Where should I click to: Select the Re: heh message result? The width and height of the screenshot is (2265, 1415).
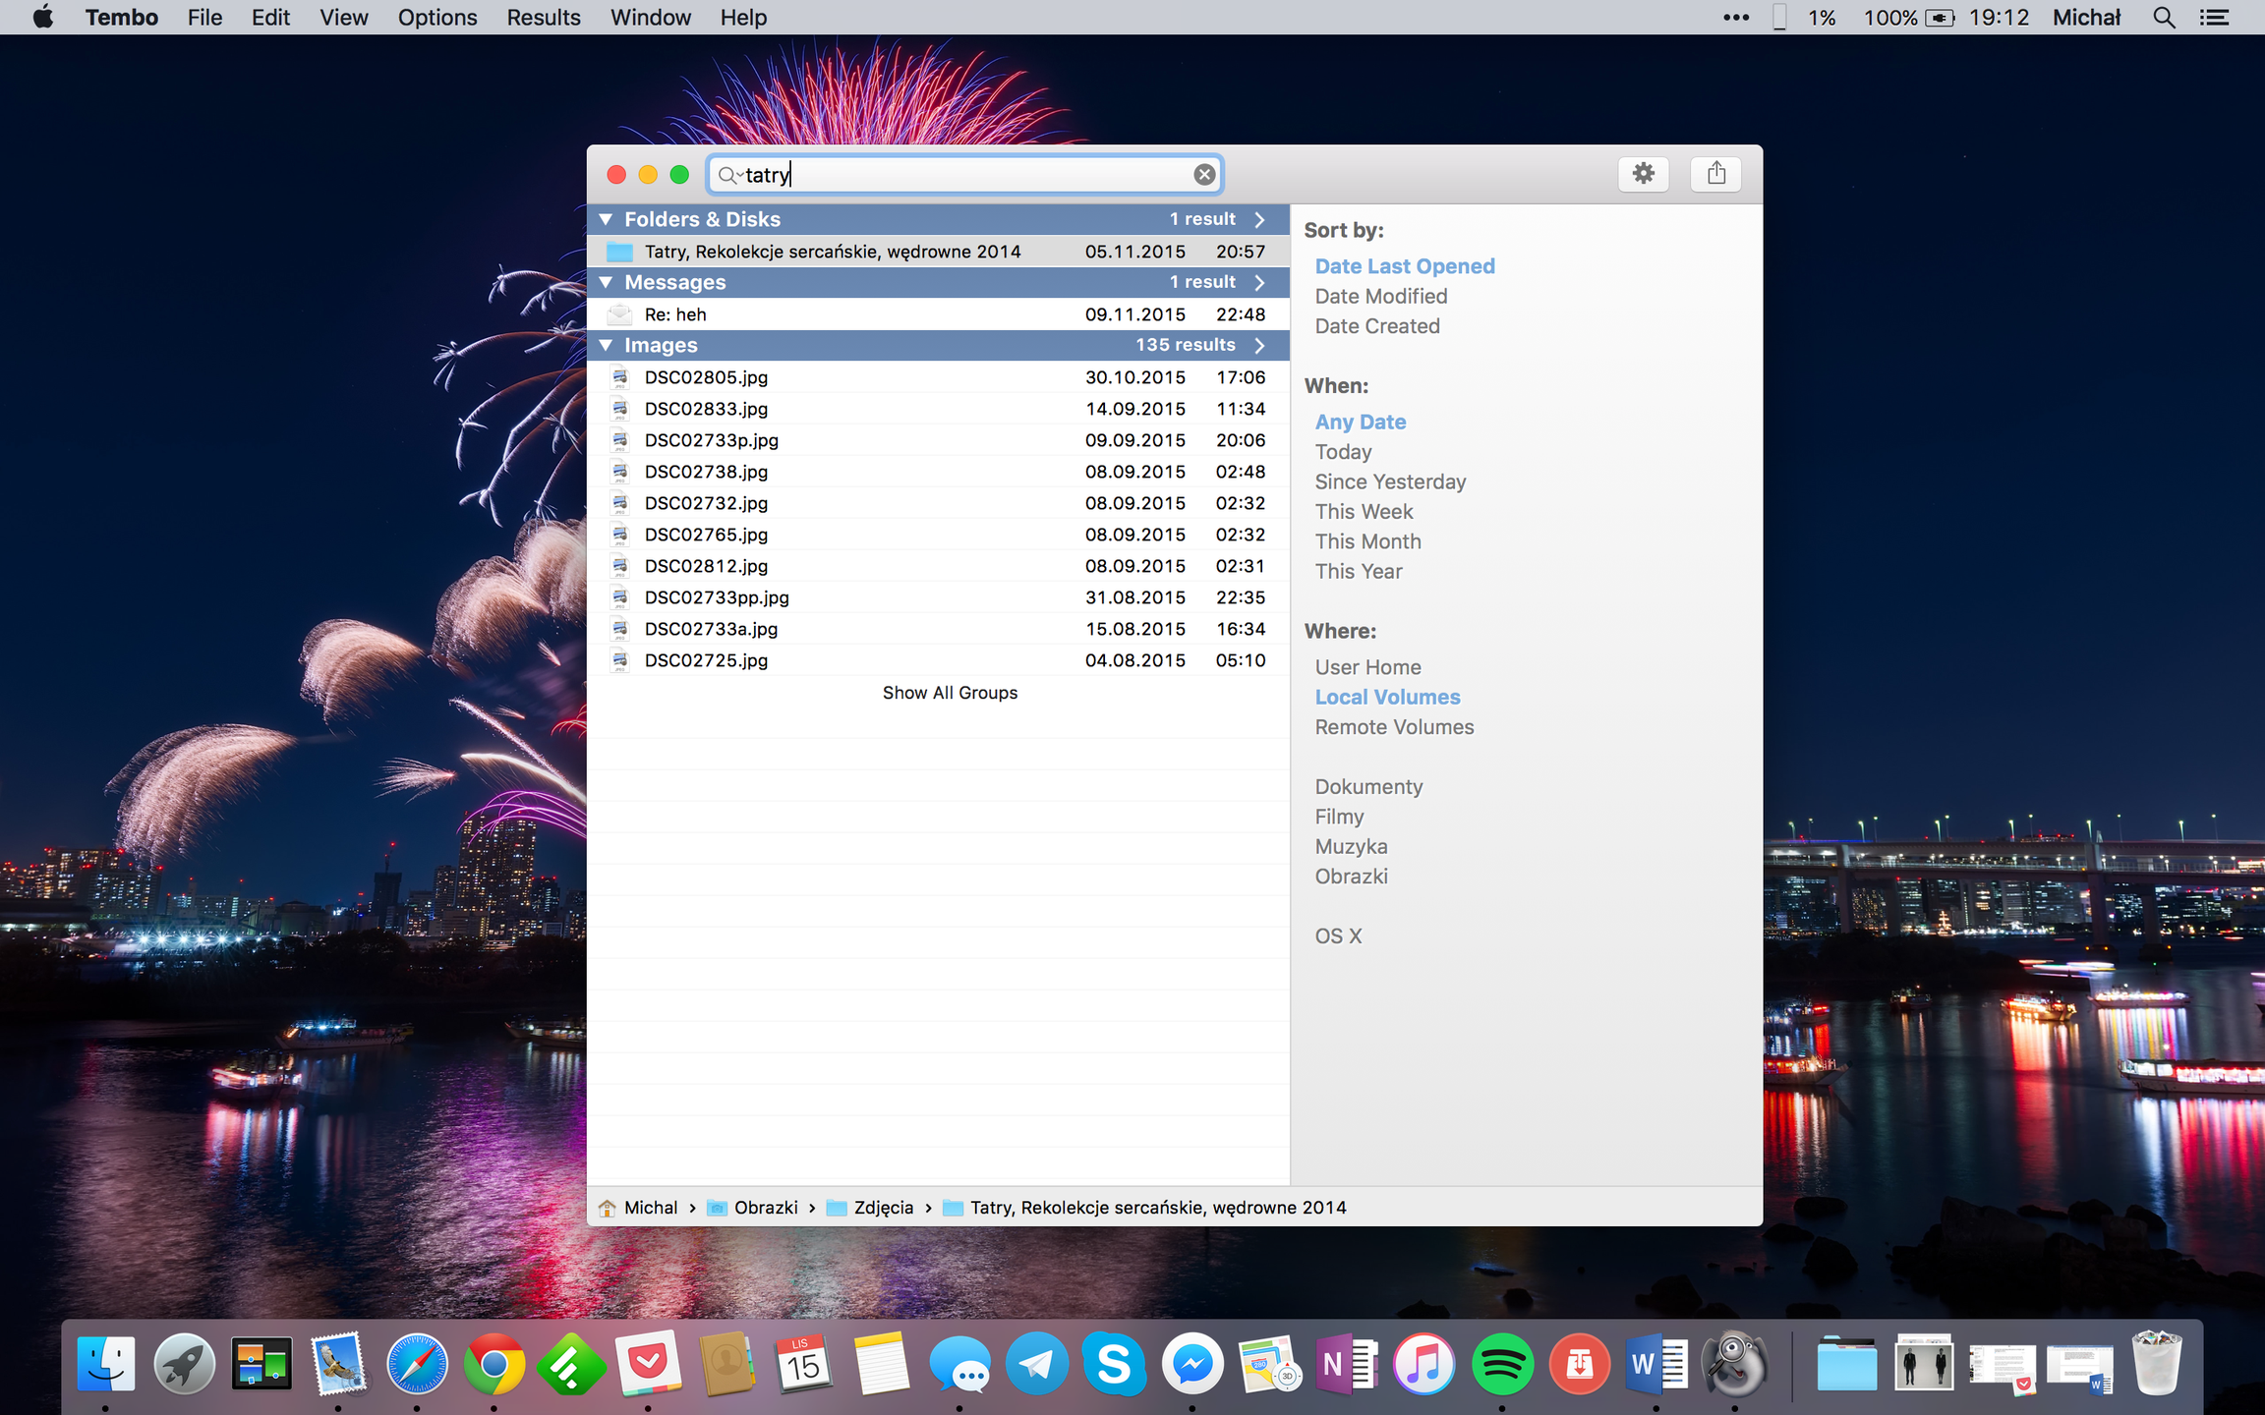tap(675, 314)
